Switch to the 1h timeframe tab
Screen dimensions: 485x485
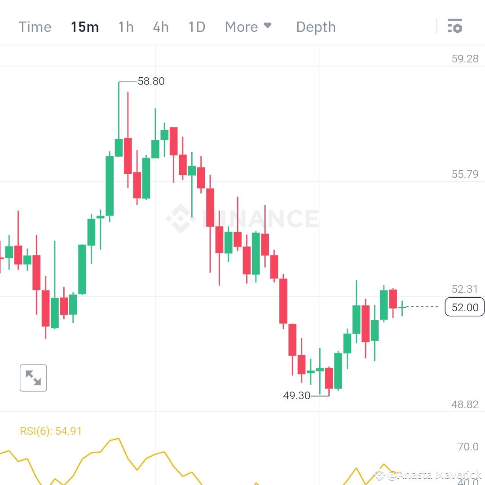tap(126, 27)
